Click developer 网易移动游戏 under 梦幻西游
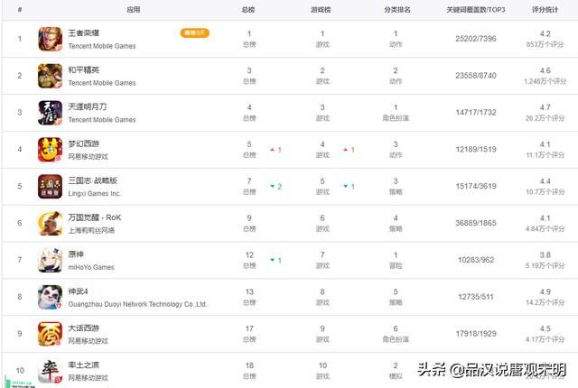This screenshot has height=388, width=578. (x=89, y=156)
